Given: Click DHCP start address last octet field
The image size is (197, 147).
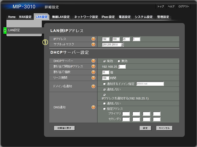Looking at the screenshot, I should pyautogui.click(x=122, y=66).
